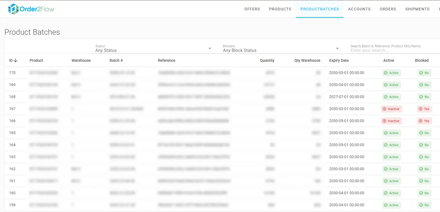Click the Blocked No icon for batch 159

421,205
